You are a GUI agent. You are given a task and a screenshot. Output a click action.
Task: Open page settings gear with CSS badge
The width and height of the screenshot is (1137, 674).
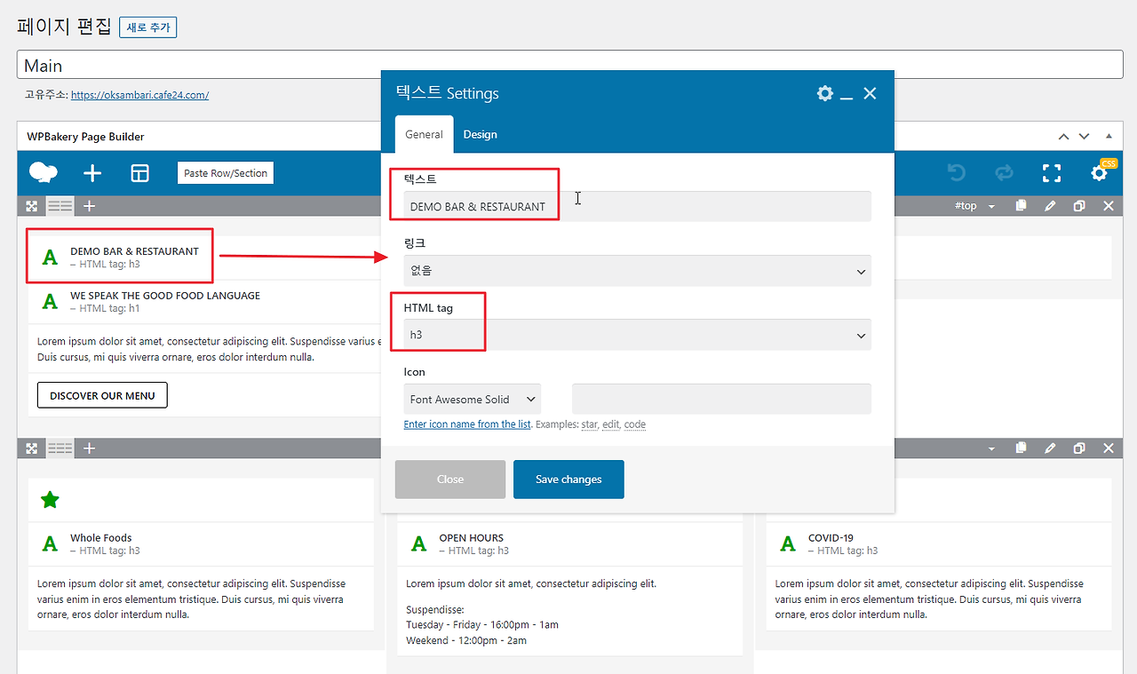[1100, 173]
